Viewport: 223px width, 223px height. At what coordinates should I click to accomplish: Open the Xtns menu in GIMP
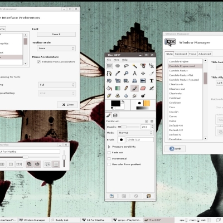[x=117, y=60]
